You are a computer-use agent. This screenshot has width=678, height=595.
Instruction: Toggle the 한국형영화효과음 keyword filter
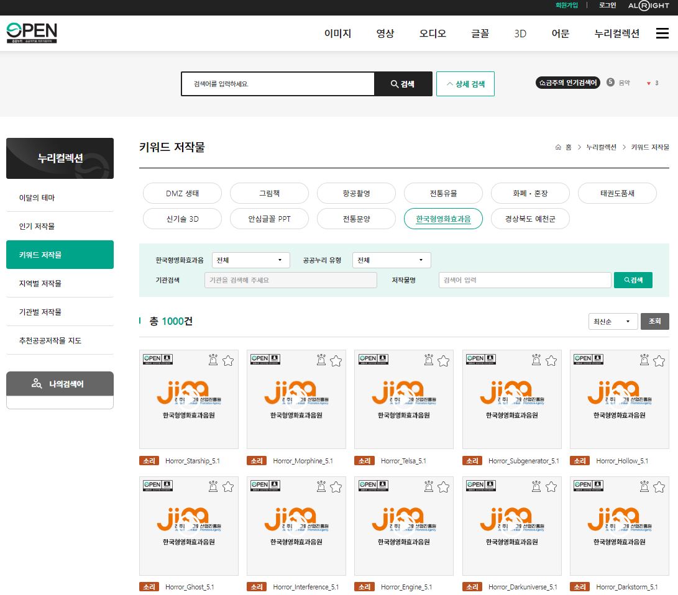(443, 219)
